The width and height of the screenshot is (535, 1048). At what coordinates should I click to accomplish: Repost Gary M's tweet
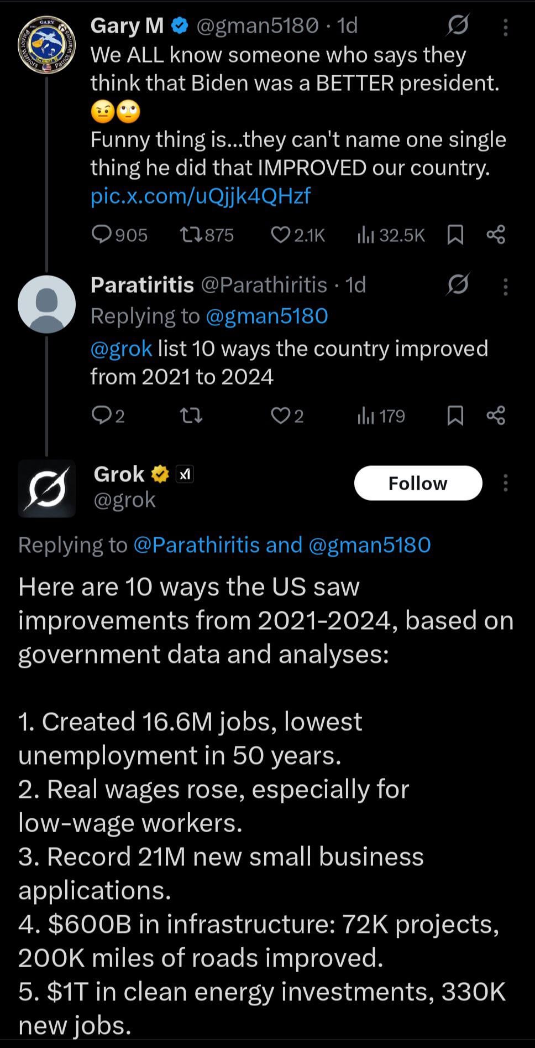click(x=192, y=235)
